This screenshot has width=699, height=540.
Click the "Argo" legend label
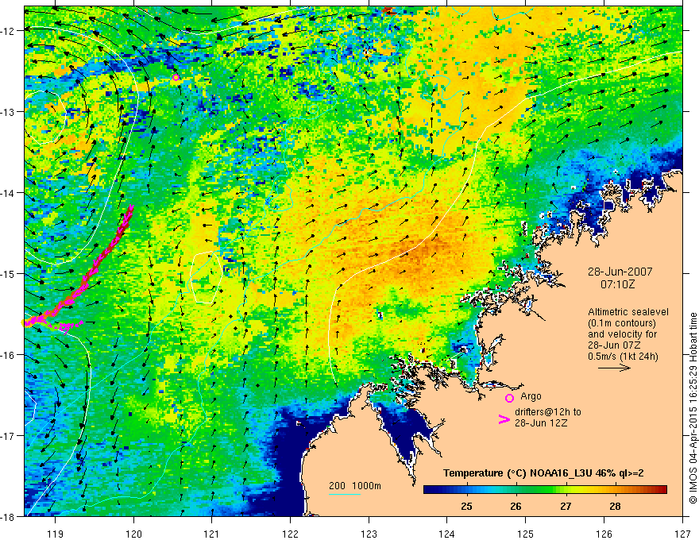tap(531, 396)
